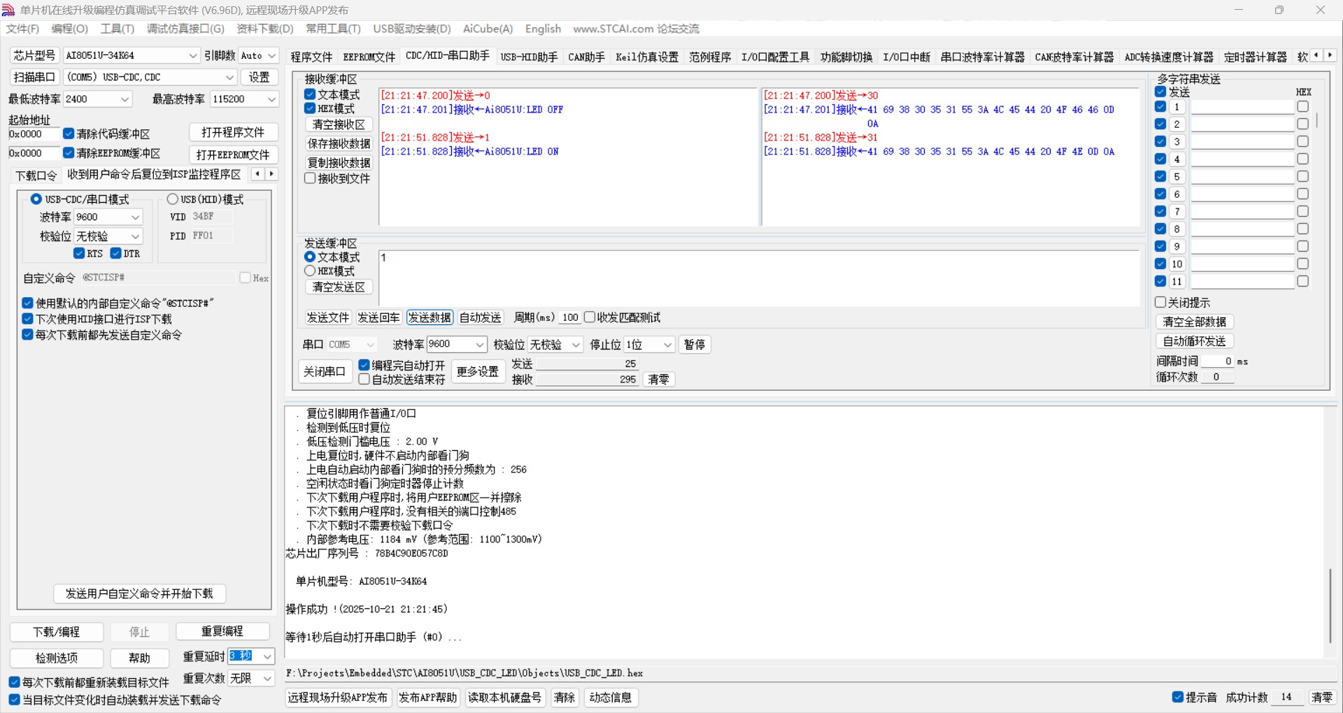
Task: Click 读取本机硬盘号 button
Action: (x=504, y=698)
